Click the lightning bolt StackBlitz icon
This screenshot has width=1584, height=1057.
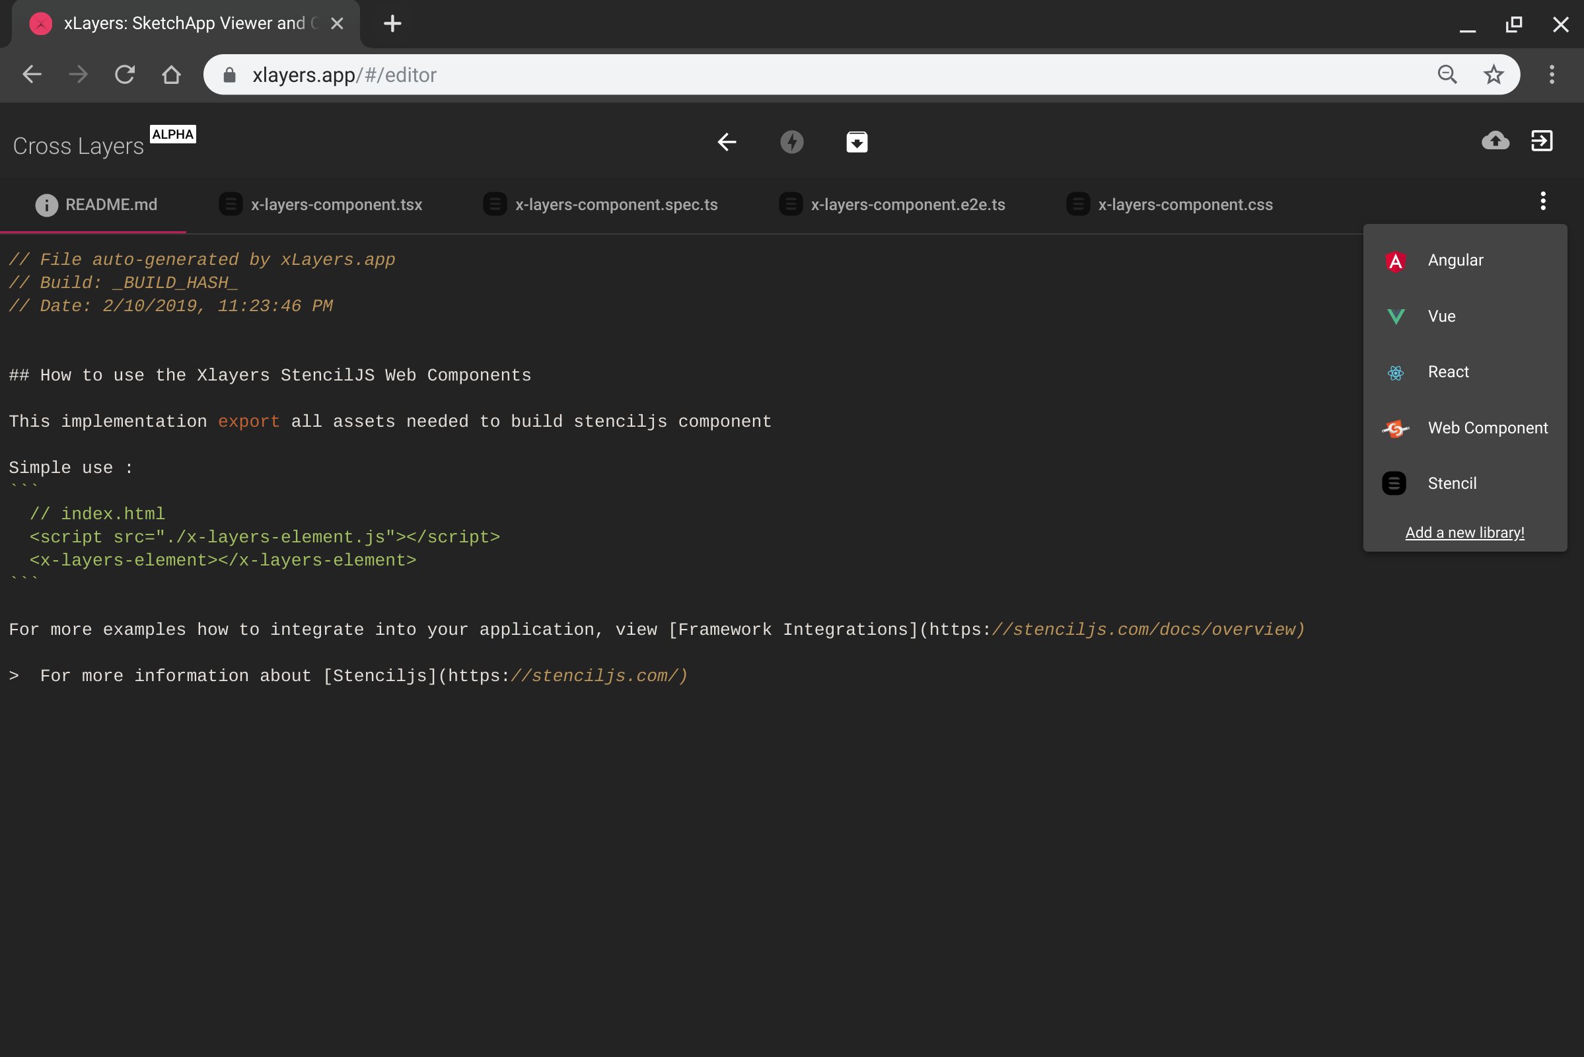pos(791,142)
